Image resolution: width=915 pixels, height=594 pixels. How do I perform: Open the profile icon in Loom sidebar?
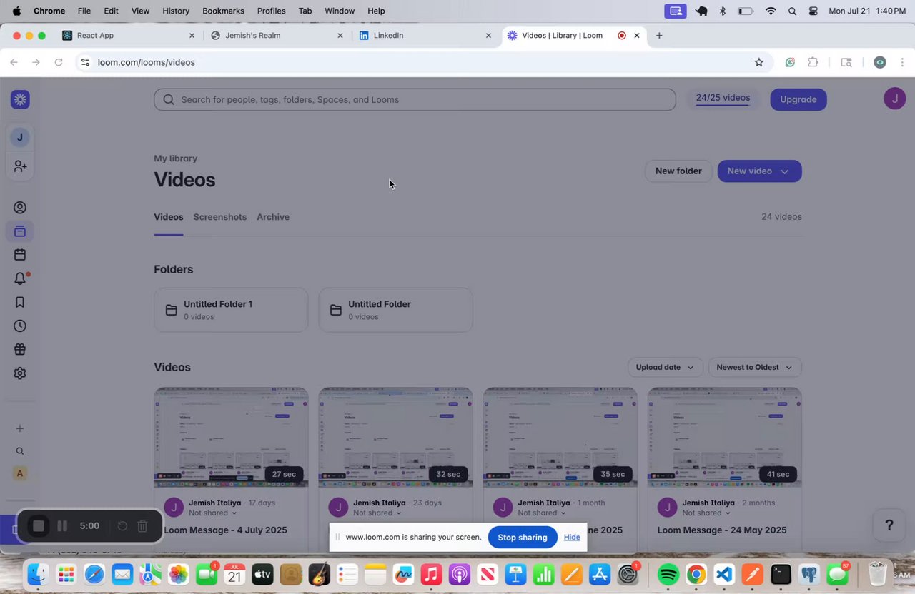coord(20,208)
